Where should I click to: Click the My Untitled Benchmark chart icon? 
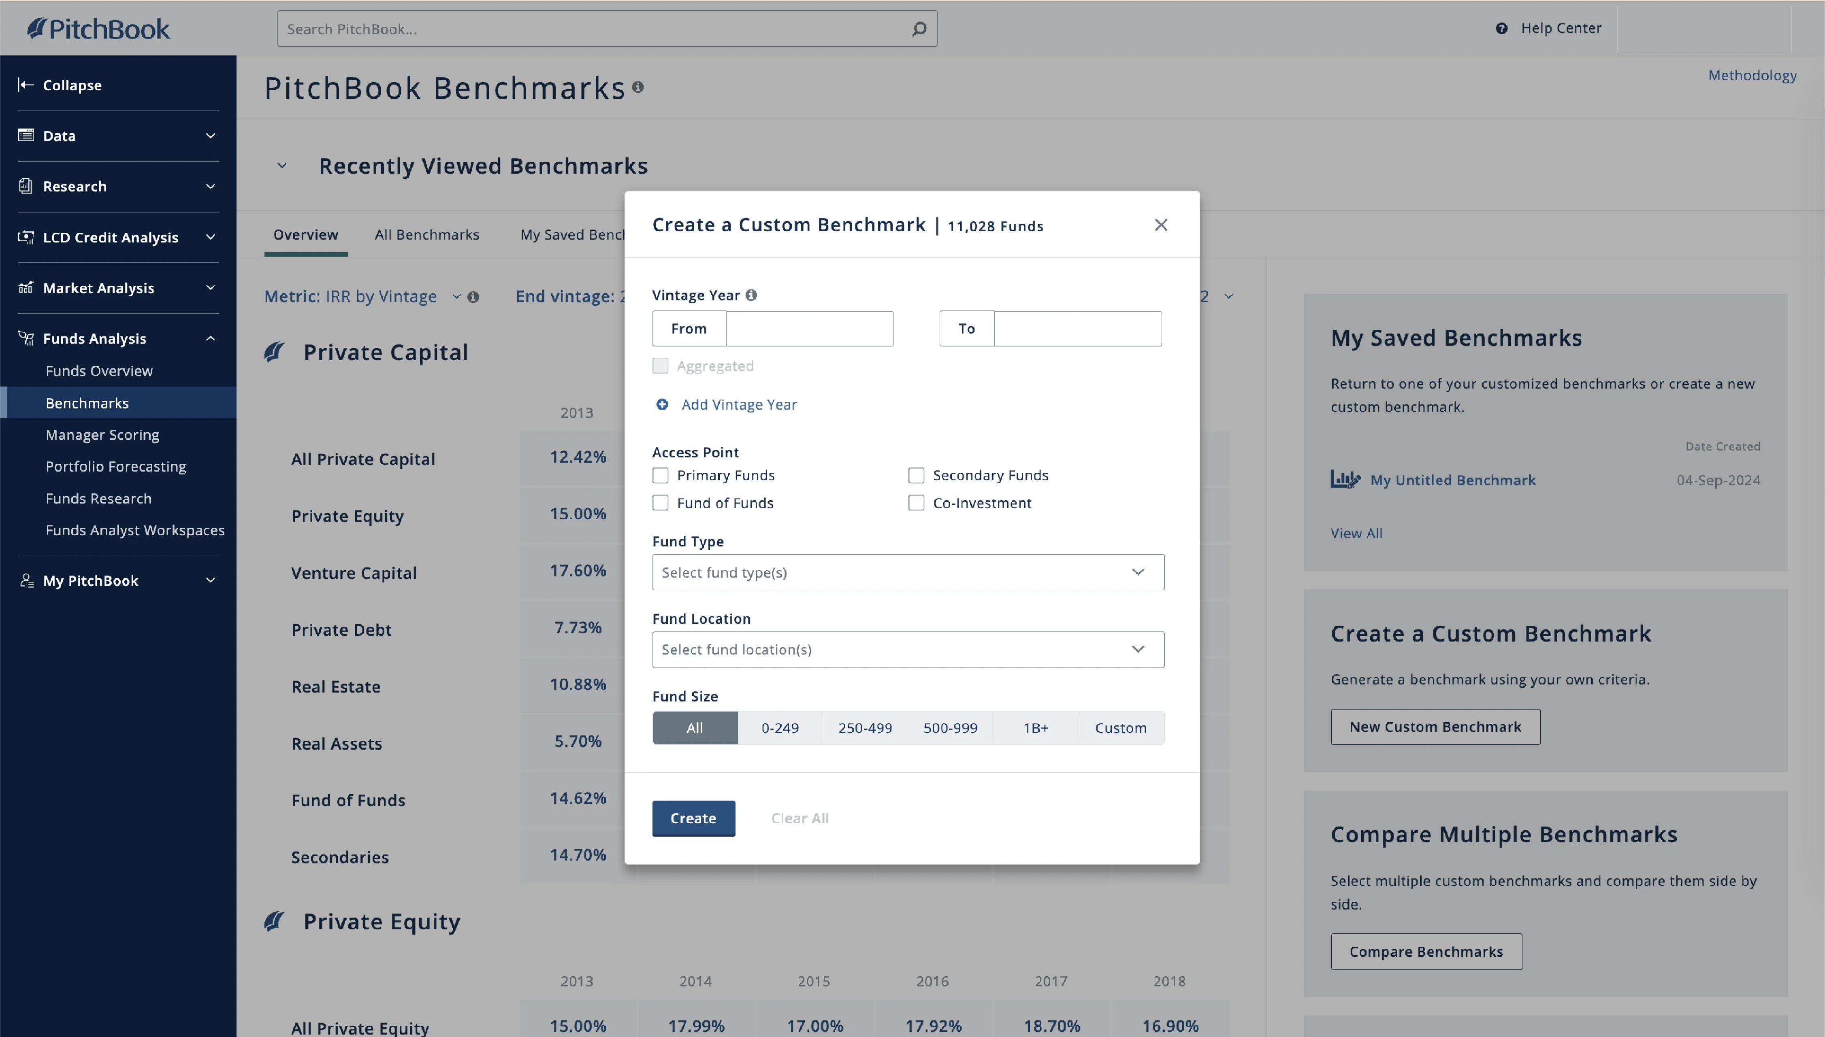pyautogui.click(x=1345, y=479)
